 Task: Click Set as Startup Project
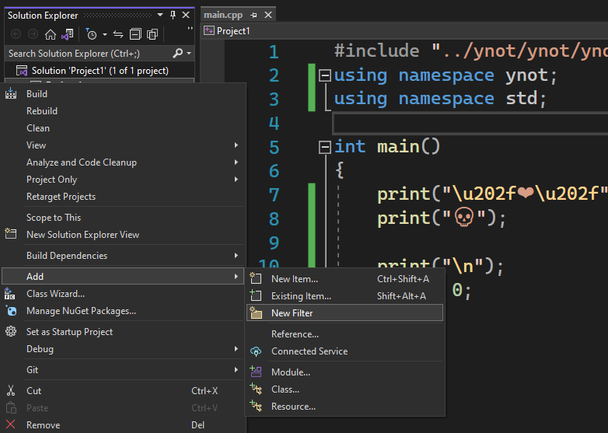[x=69, y=332]
